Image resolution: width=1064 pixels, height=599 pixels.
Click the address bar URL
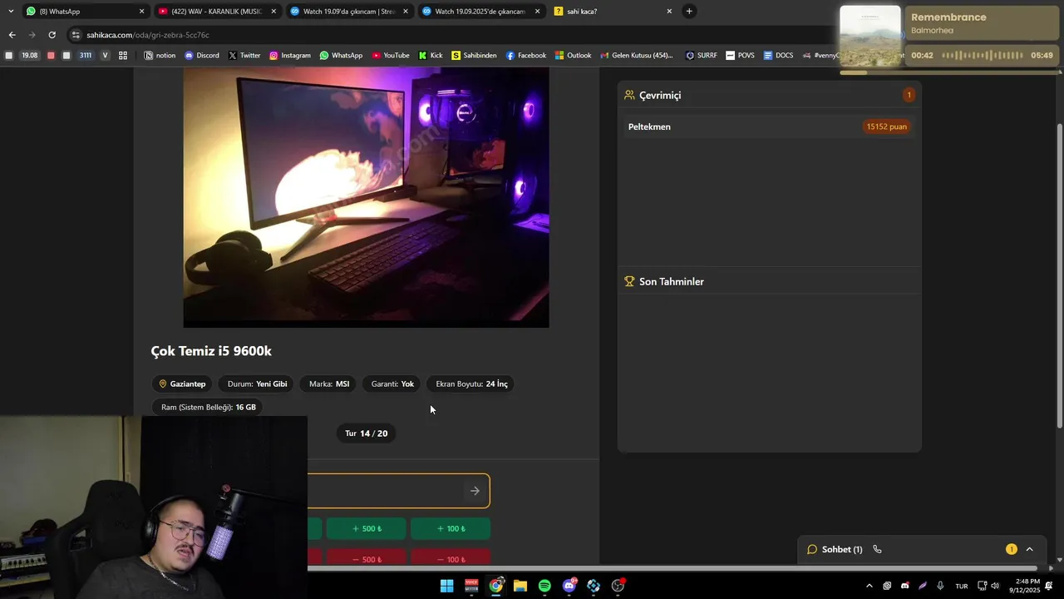(x=148, y=35)
